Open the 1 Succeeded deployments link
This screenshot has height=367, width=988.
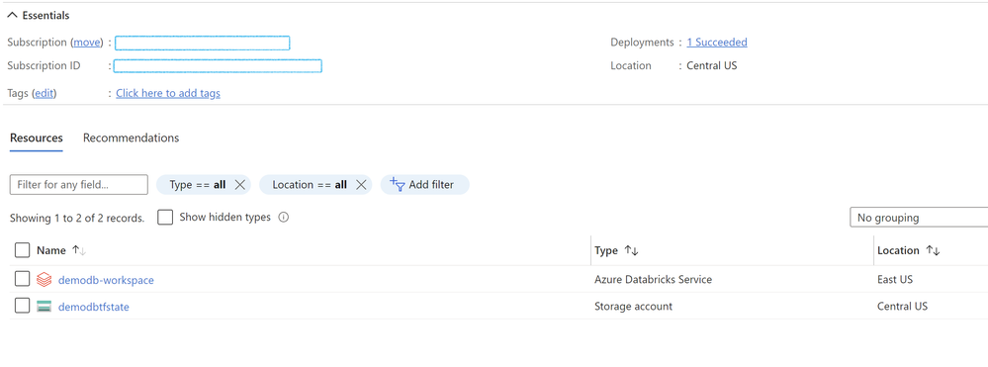717,43
